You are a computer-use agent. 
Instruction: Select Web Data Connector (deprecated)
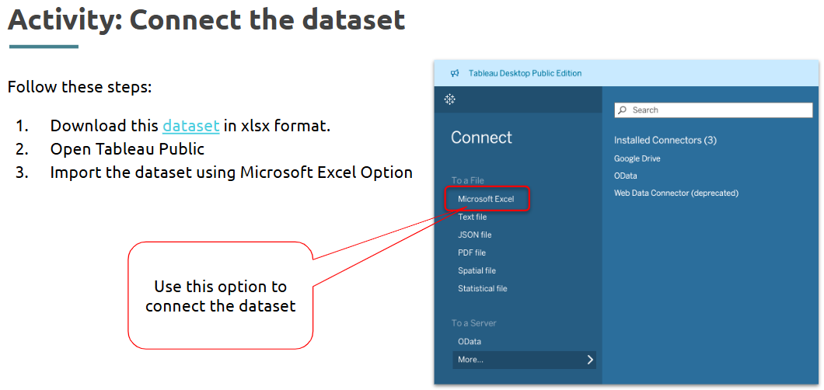676,193
